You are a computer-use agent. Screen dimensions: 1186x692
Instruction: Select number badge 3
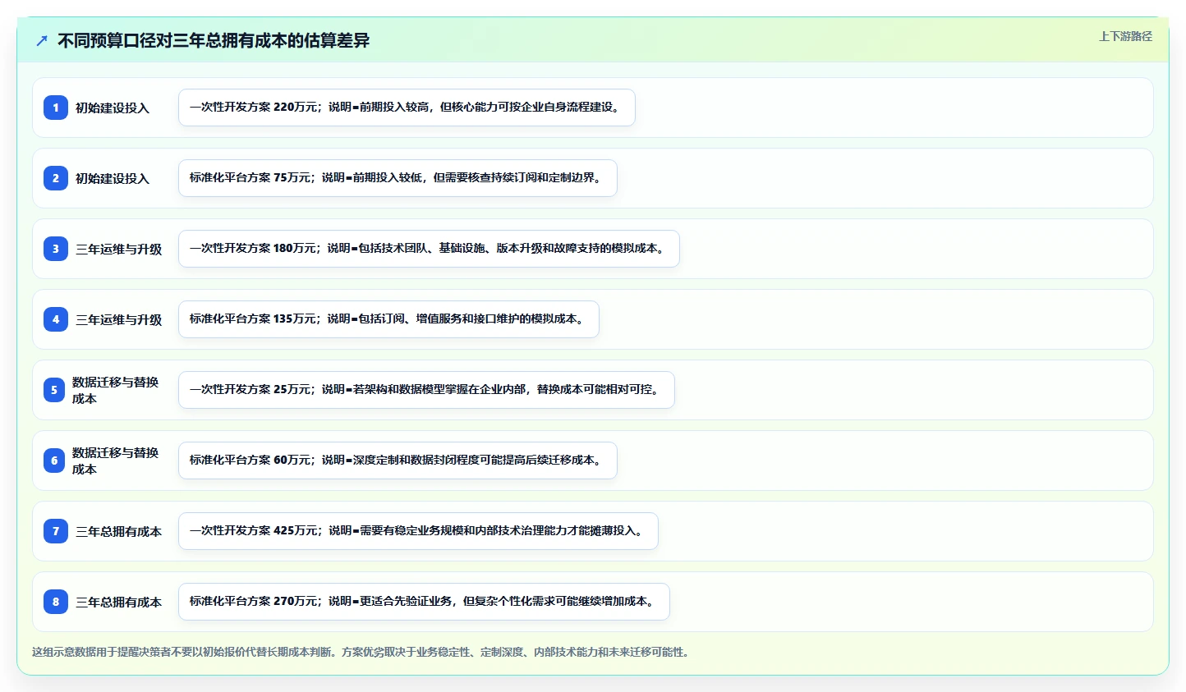[56, 249]
